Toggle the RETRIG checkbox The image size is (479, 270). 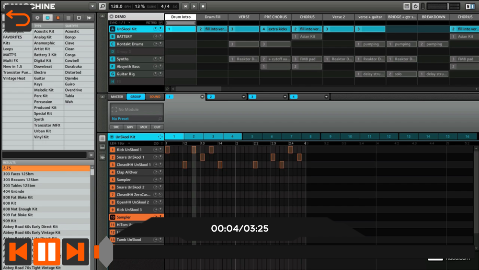(160, 23)
